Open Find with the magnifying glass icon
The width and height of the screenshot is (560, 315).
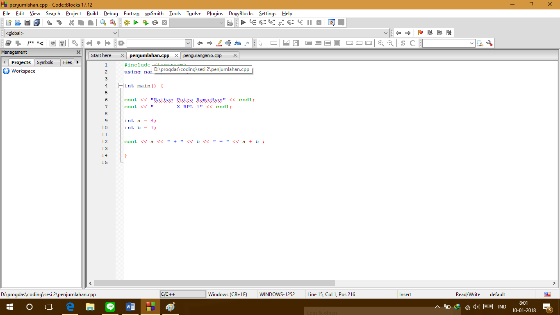(103, 23)
